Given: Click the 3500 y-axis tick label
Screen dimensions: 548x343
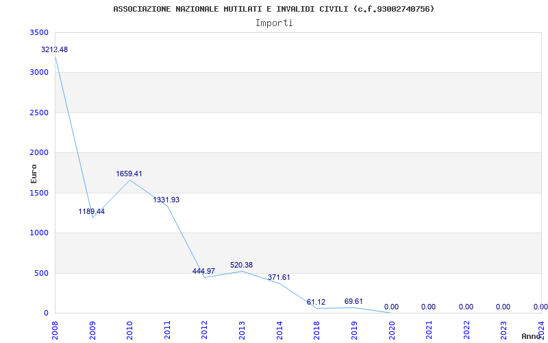Looking at the screenshot, I should (x=40, y=33).
